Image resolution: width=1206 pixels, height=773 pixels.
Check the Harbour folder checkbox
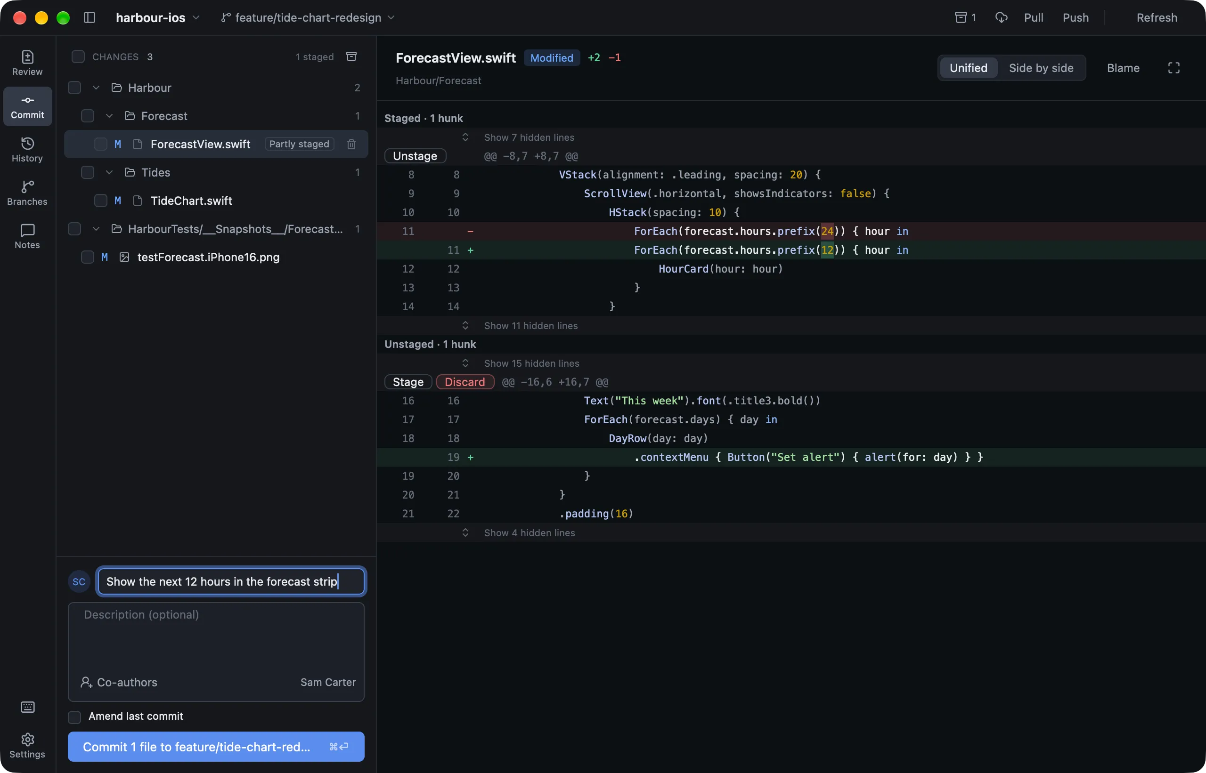74,88
